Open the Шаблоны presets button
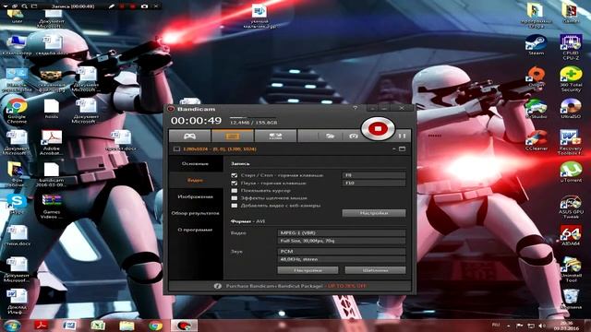Image resolution: width=591 pixels, height=332 pixels. tap(376, 270)
